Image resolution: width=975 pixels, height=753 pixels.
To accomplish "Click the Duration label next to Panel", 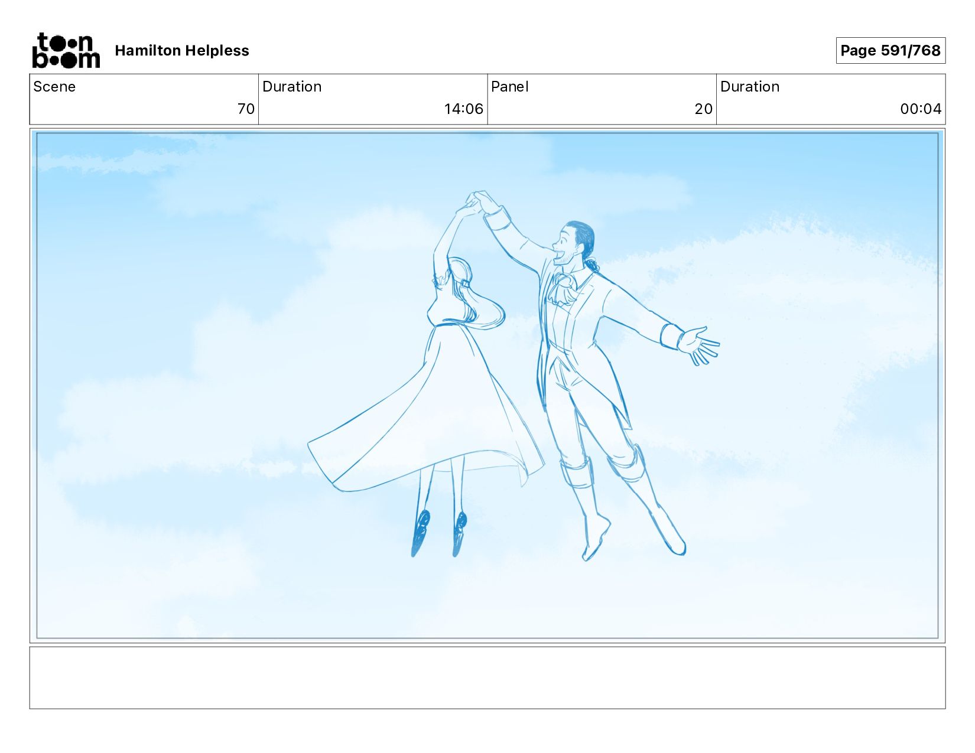I will [x=750, y=87].
